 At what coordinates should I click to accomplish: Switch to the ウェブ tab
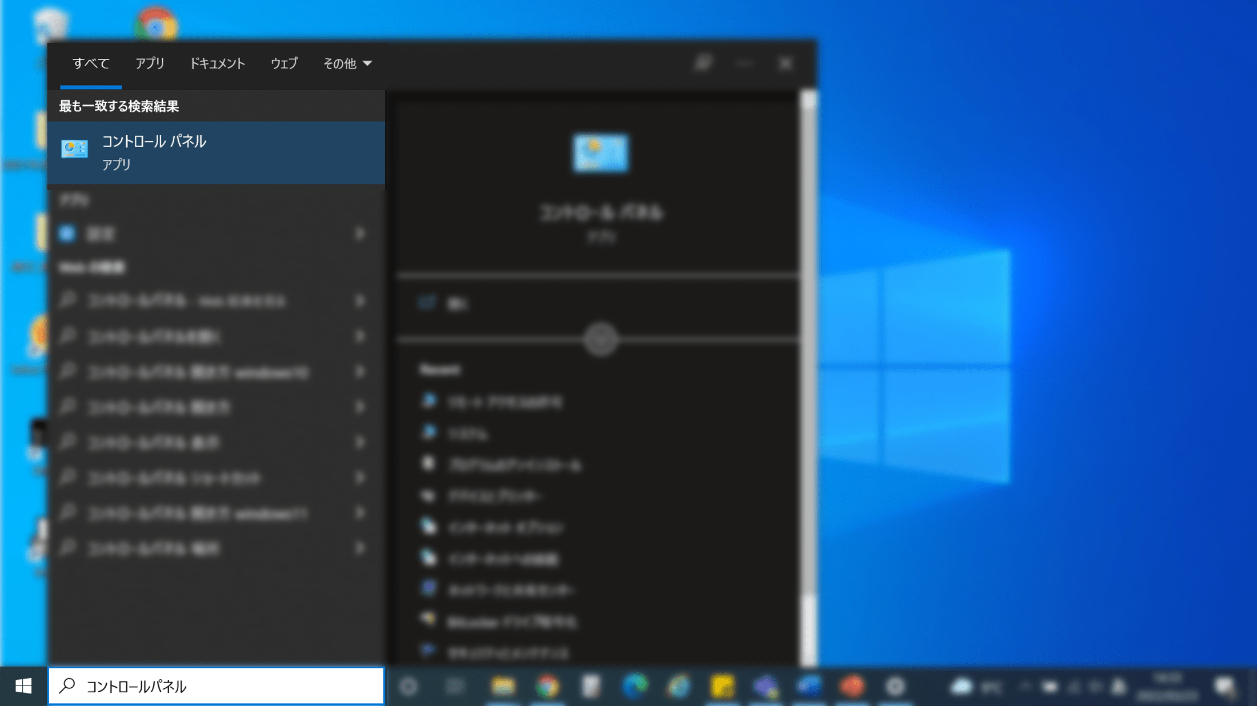pos(284,63)
